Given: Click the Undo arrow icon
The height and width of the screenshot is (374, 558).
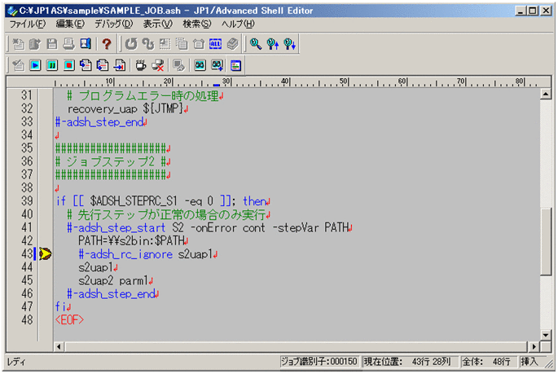Looking at the screenshot, I should click(130, 44).
